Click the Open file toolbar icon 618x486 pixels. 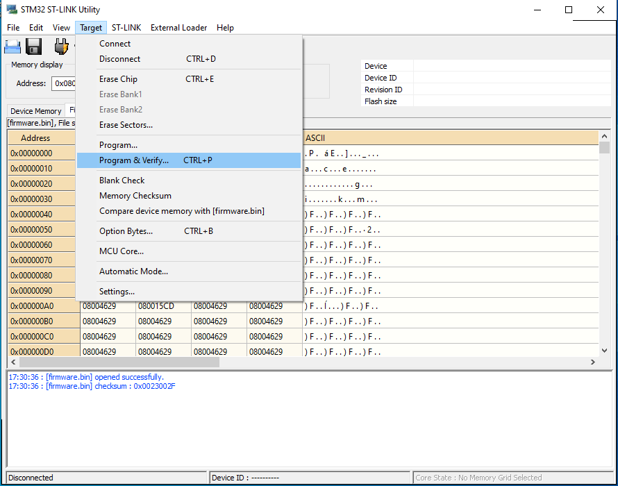point(12,47)
